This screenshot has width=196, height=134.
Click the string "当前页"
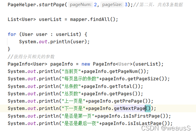coord(71,71)
